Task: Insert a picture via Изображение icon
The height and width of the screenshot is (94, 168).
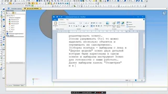Action: click(107, 23)
